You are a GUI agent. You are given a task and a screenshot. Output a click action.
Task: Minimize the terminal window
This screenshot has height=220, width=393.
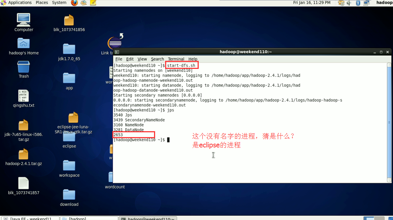[x=375, y=52]
